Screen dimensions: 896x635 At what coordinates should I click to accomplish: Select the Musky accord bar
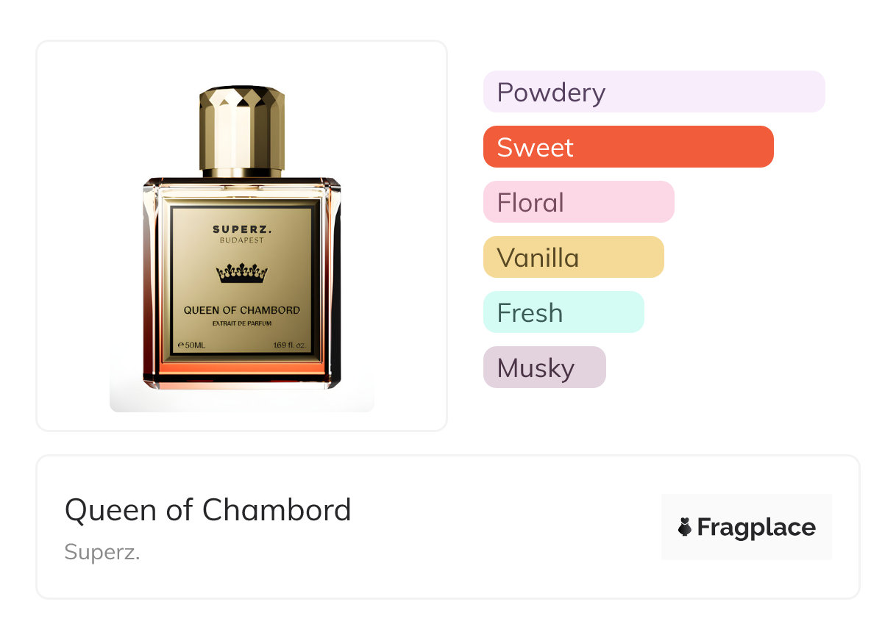coord(544,367)
